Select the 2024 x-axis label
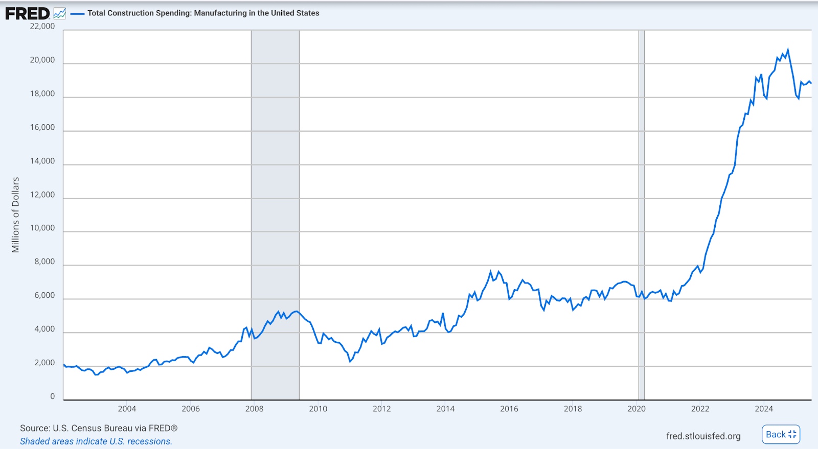The width and height of the screenshot is (818, 449). [764, 409]
